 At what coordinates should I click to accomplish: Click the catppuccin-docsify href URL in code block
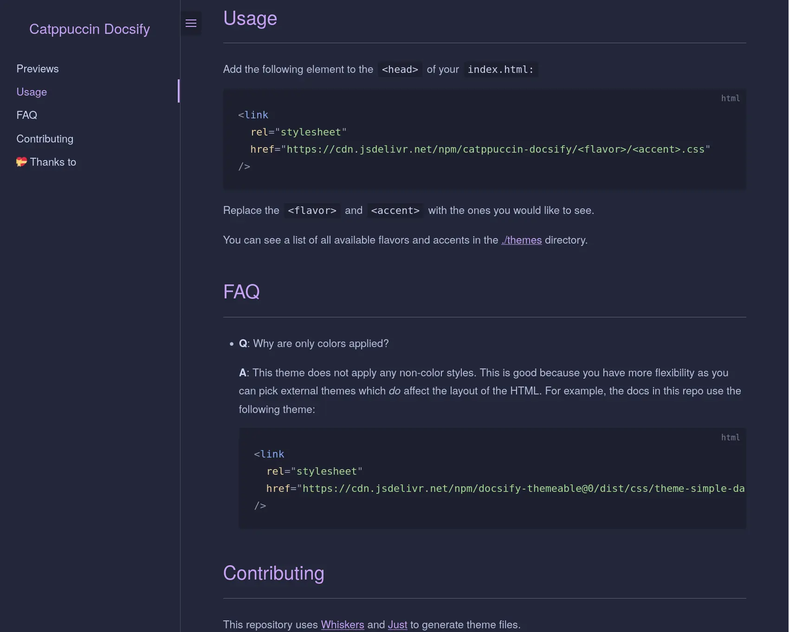pos(496,149)
